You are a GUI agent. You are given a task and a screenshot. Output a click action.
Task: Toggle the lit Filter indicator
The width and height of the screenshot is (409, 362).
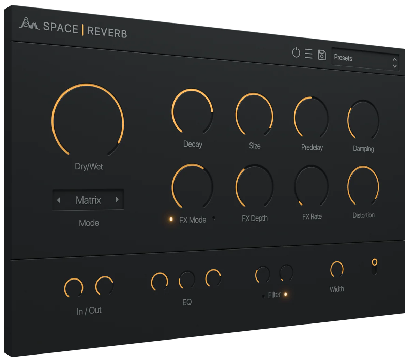285,294
